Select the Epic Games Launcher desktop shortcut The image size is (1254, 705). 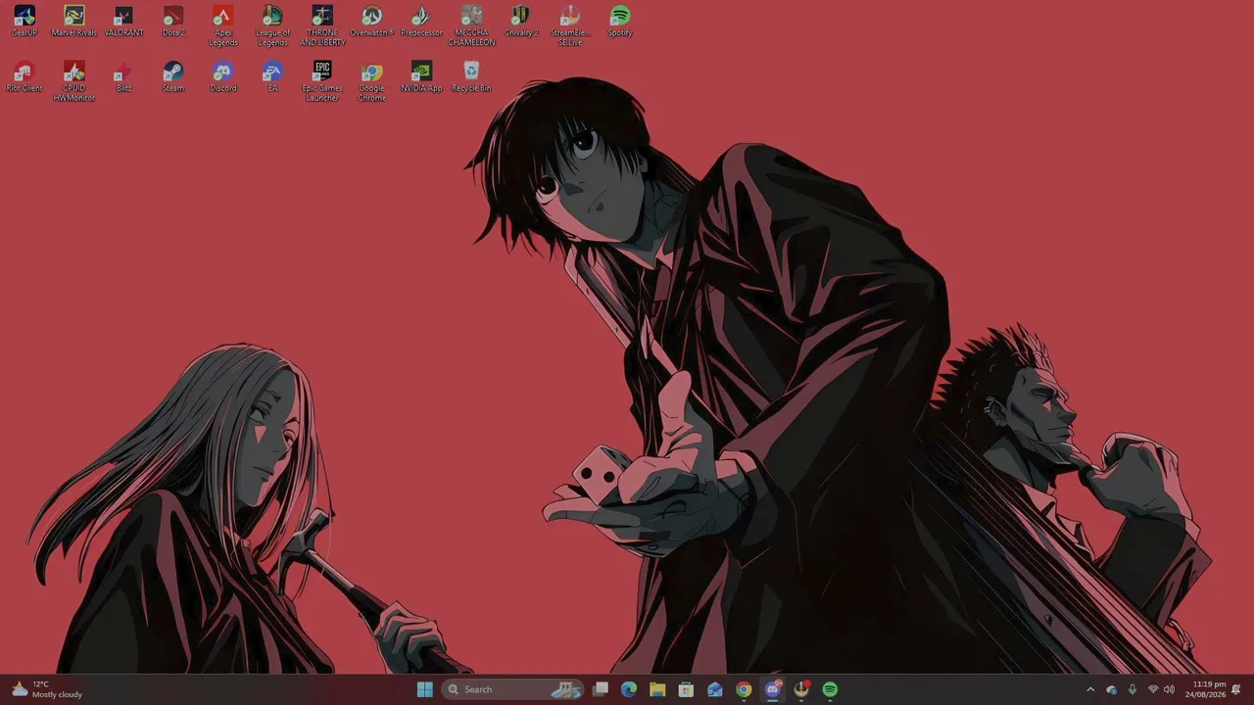(x=322, y=81)
